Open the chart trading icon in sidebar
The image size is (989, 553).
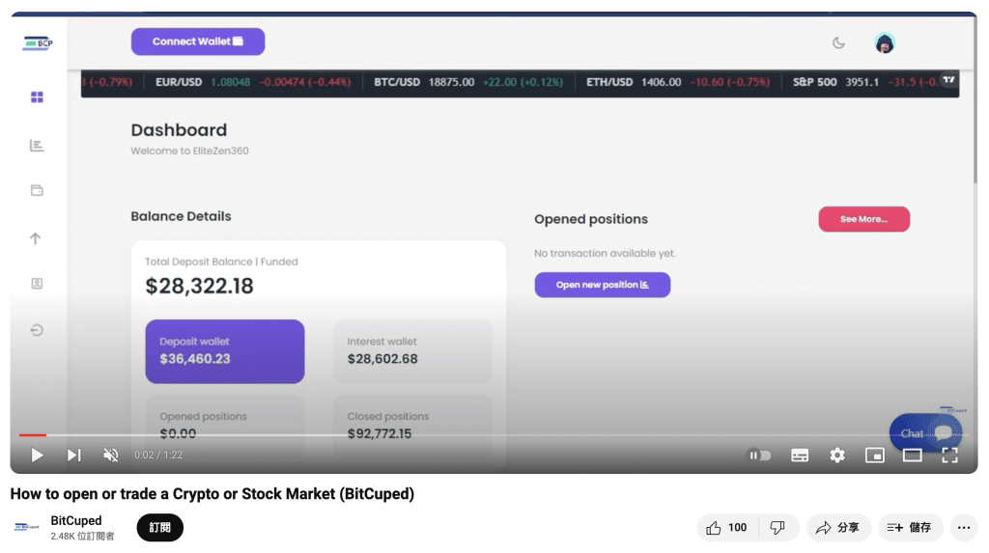37,146
